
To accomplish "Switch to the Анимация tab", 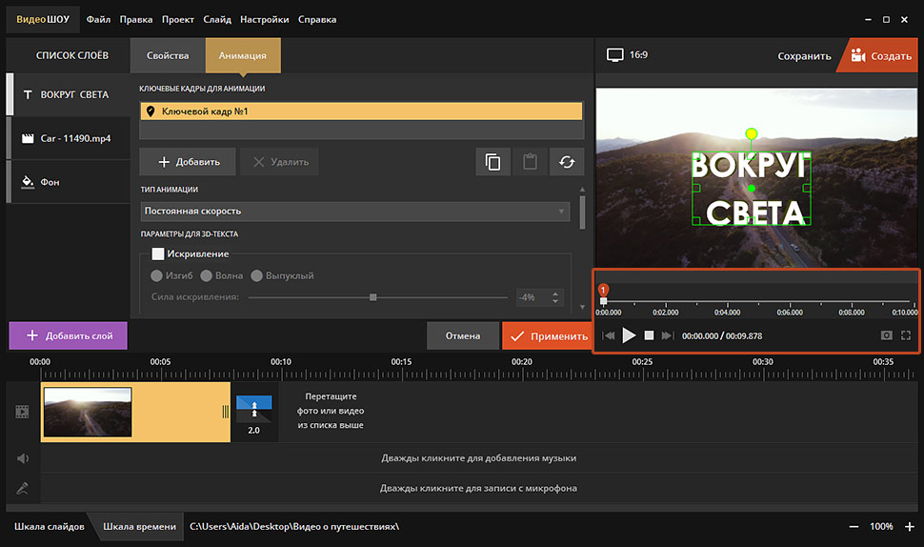I will coord(243,55).
